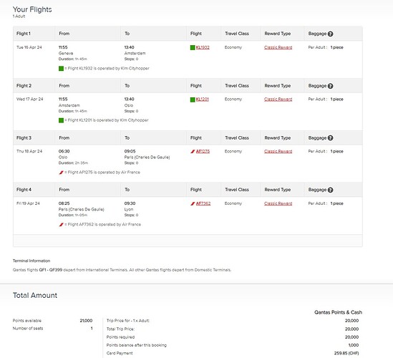Open Flight 4 baggage help icon

pyautogui.click(x=330, y=190)
